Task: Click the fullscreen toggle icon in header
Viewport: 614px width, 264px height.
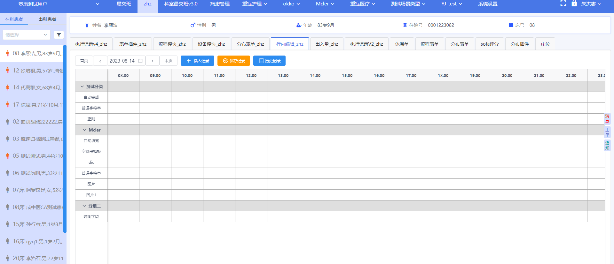Action: [x=563, y=4]
